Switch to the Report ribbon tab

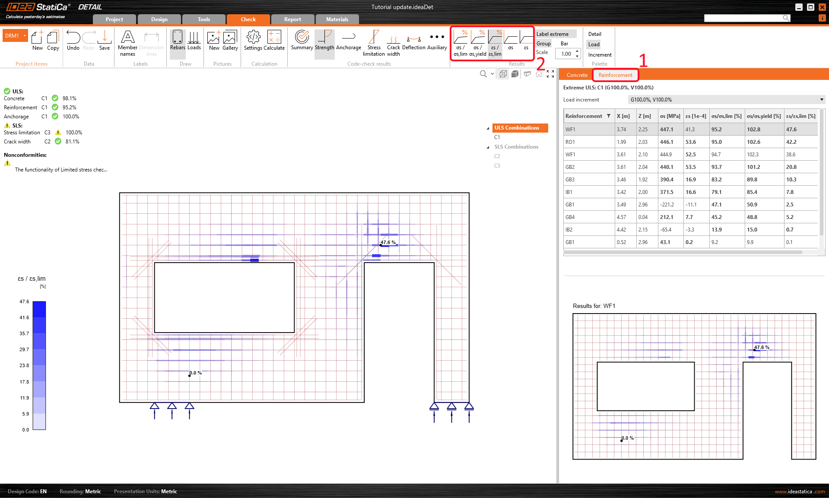pos(292,19)
